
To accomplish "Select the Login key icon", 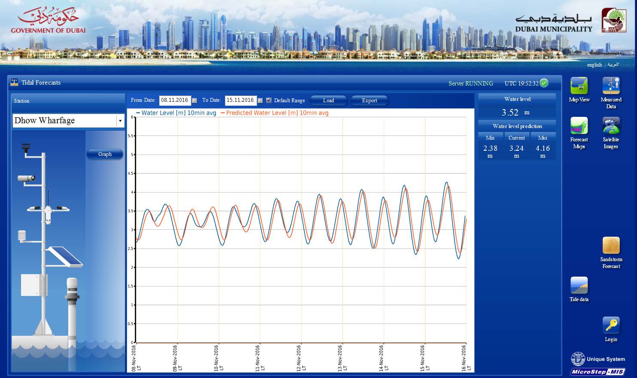I will (611, 325).
